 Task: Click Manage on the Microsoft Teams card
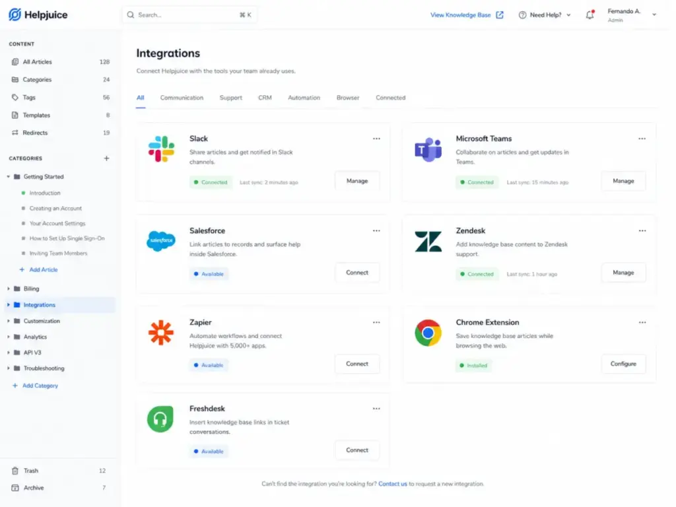point(623,181)
